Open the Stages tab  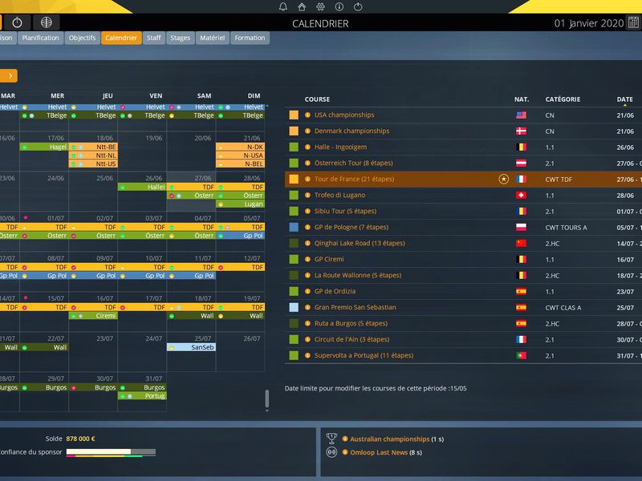[x=180, y=38]
